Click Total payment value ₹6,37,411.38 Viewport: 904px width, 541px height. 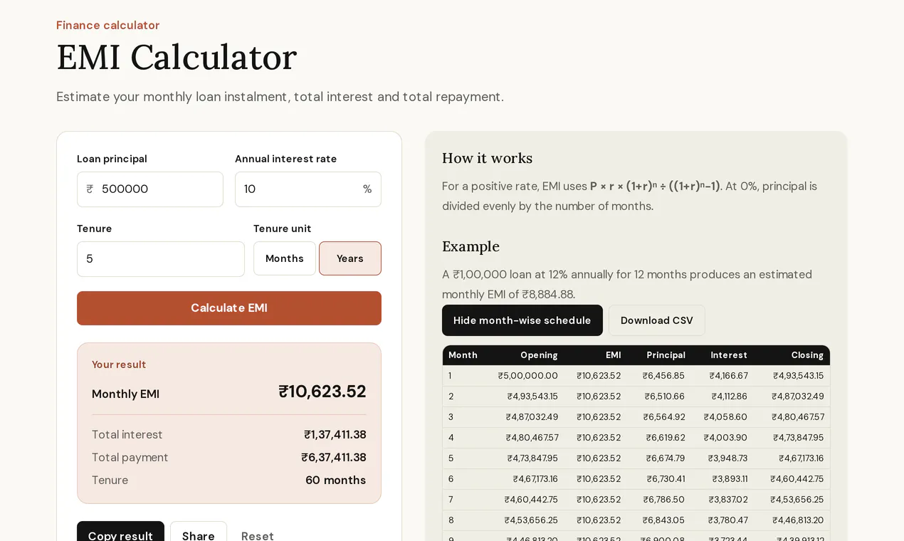(334, 458)
